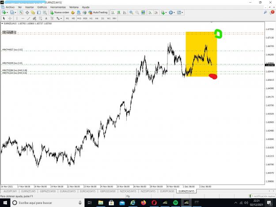The width and height of the screenshot is (276, 207).
Task: Switch timeframe to W1
Action: 109,18
